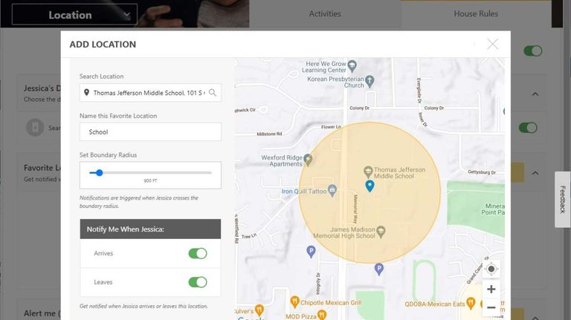Zoom out the map with minus button
This screenshot has height=320, width=571.
(x=491, y=307)
